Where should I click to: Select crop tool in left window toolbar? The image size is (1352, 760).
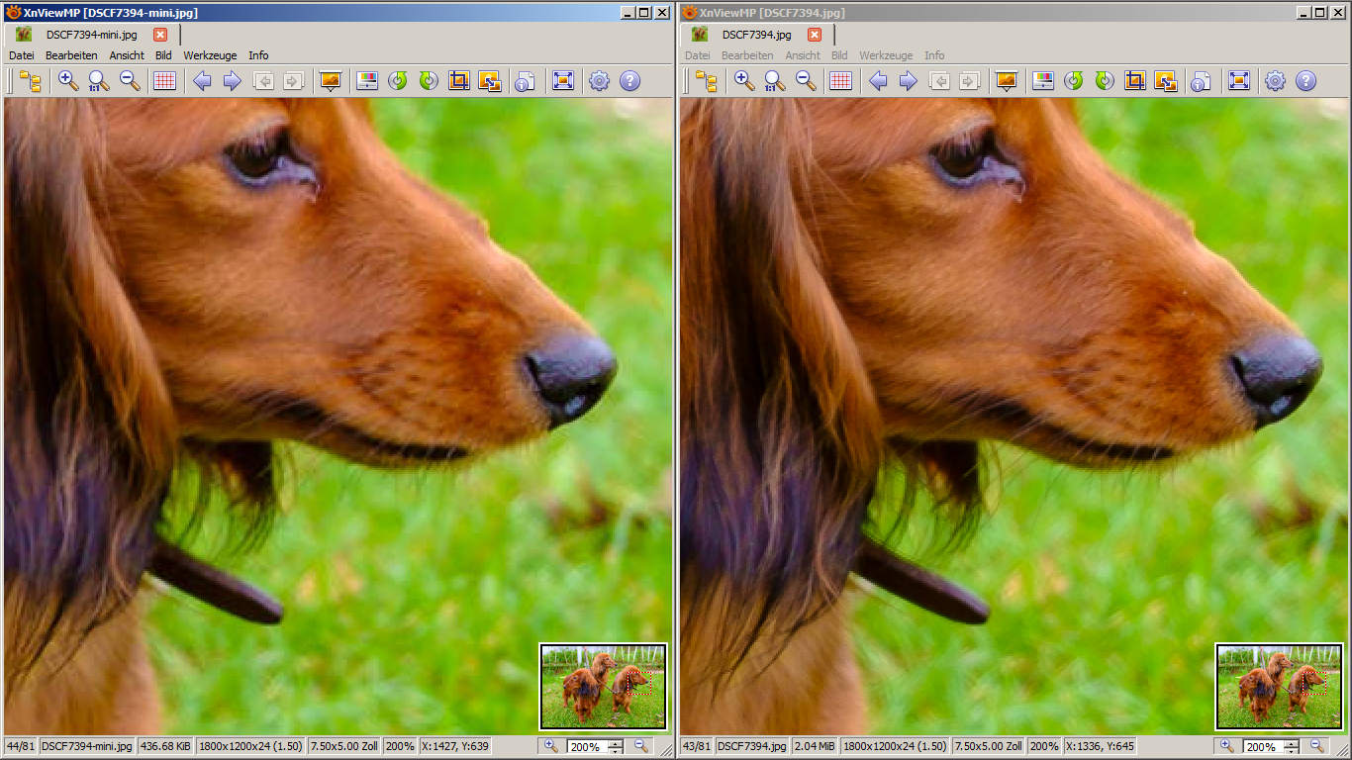[x=458, y=81]
